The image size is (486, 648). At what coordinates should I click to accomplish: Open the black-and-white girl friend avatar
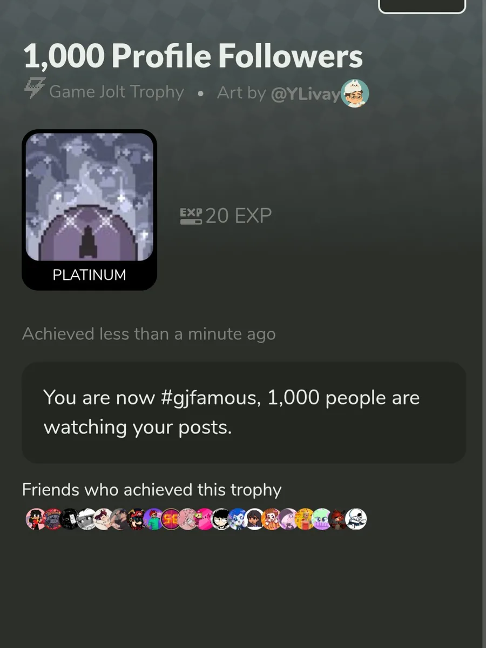(221, 519)
